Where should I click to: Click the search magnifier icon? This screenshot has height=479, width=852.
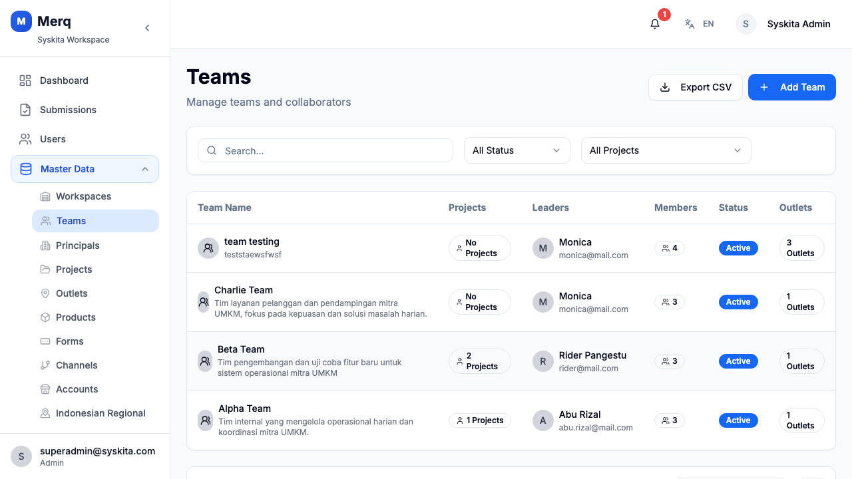click(212, 150)
